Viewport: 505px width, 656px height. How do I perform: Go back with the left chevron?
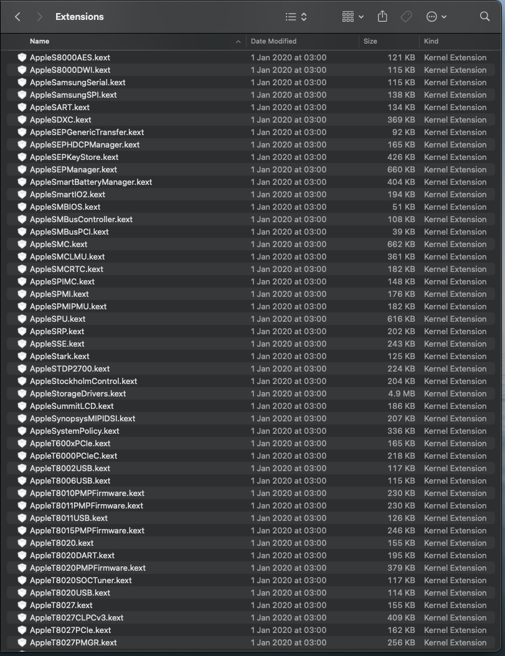(x=17, y=17)
